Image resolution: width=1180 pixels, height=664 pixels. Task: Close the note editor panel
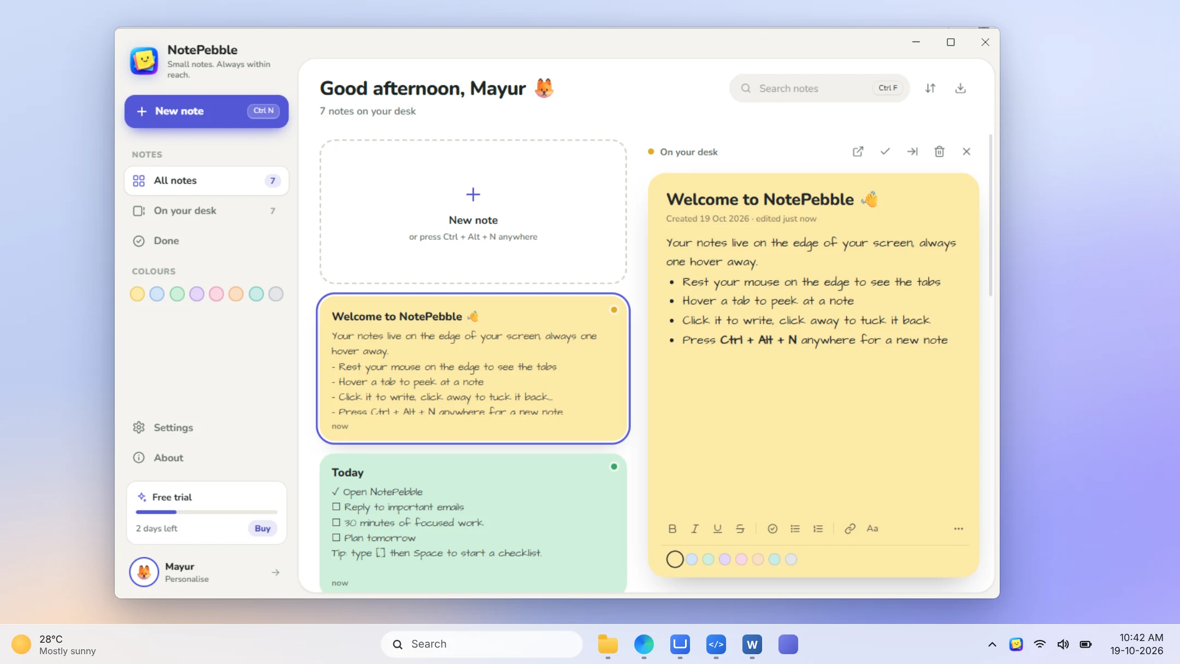966,151
